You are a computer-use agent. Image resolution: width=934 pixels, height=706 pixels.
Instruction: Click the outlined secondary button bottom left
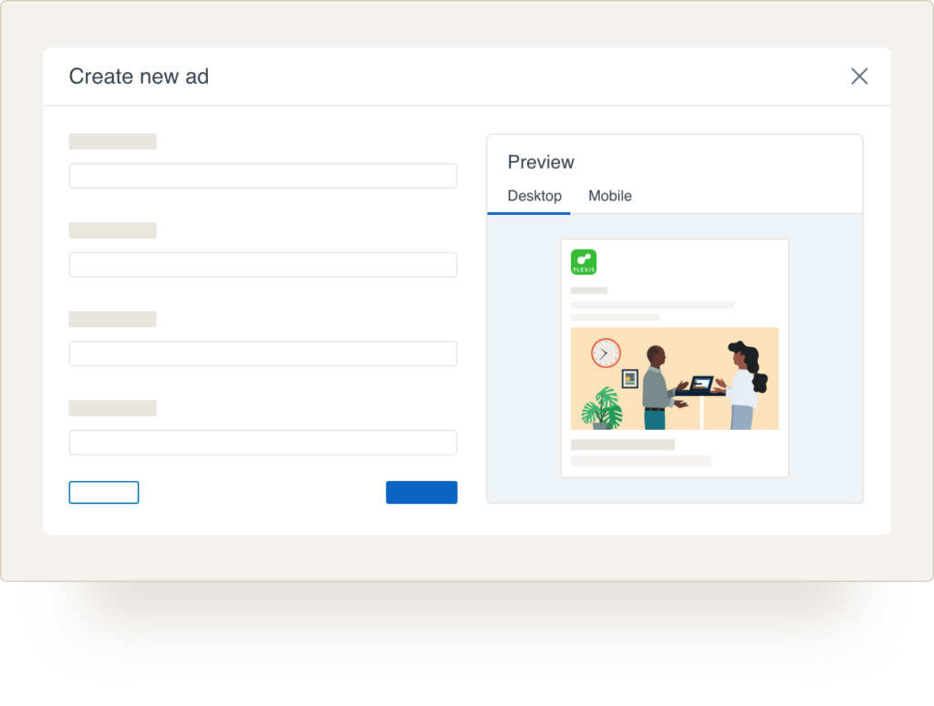click(103, 492)
